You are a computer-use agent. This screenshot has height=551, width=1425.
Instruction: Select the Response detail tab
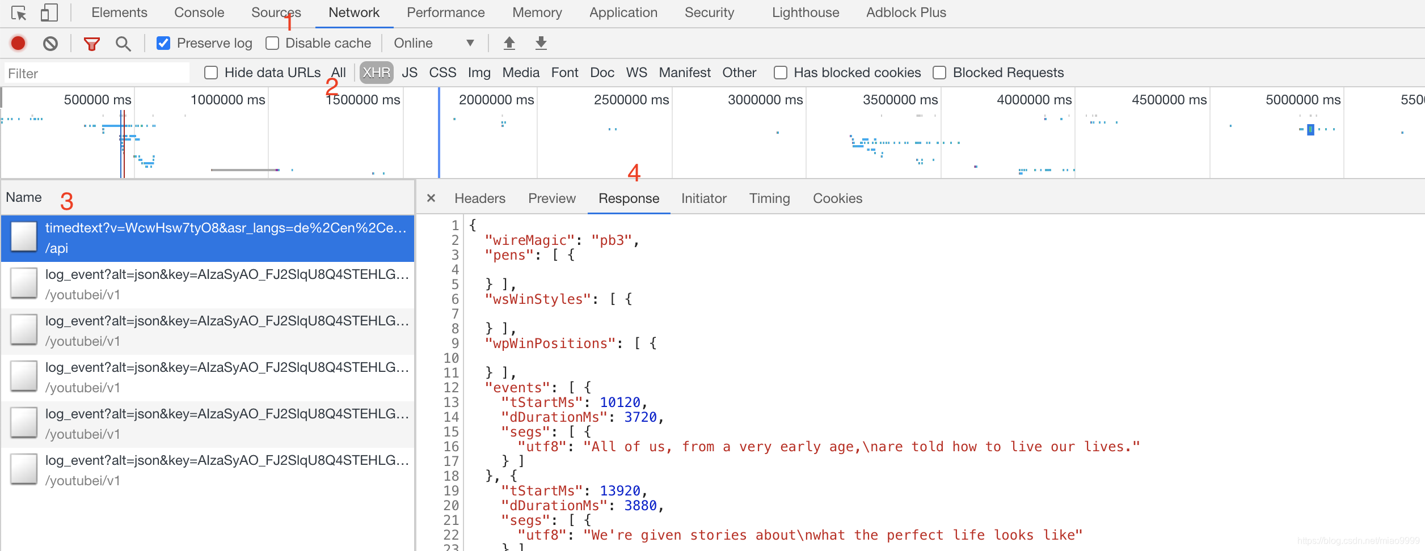[x=629, y=198]
